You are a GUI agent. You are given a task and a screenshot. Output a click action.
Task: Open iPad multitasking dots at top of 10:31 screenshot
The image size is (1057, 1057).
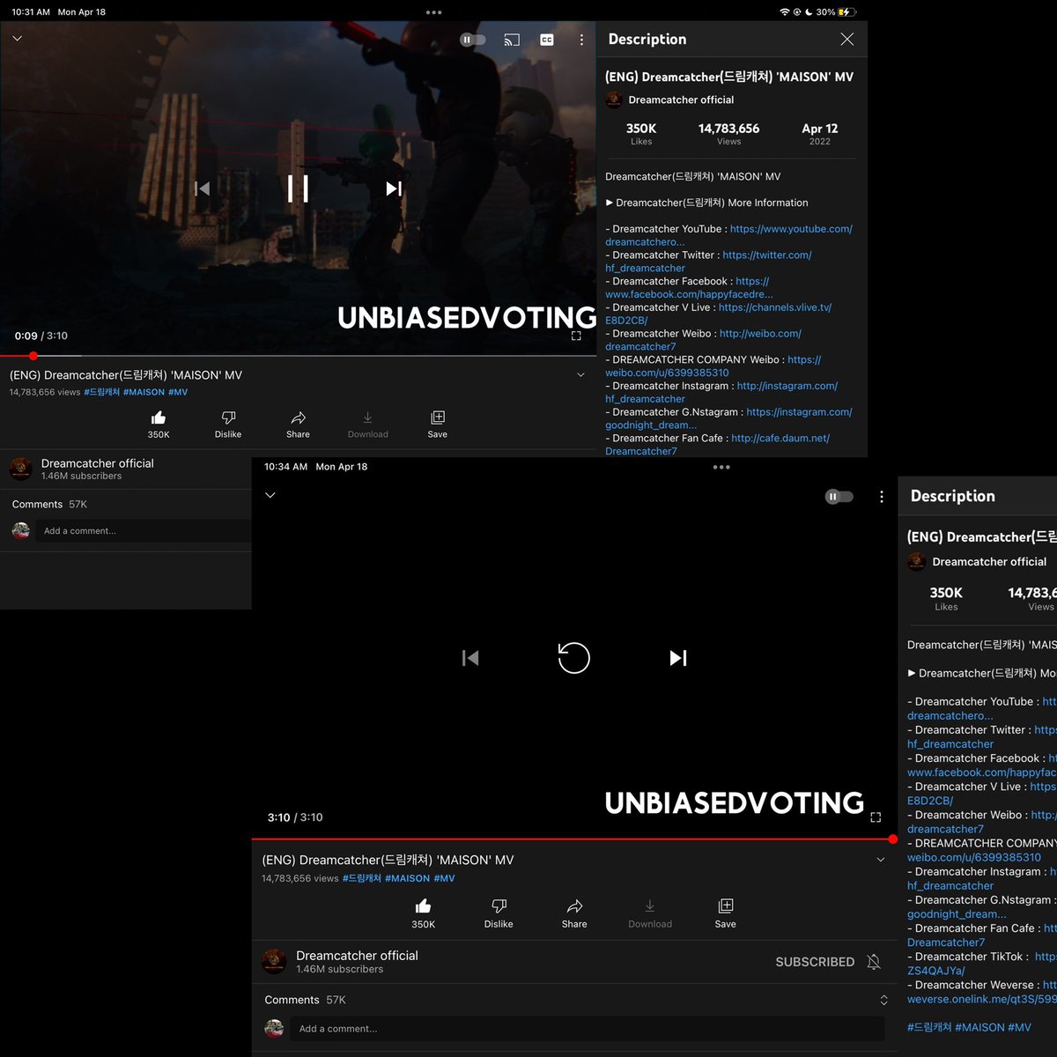[x=433, y=12]
